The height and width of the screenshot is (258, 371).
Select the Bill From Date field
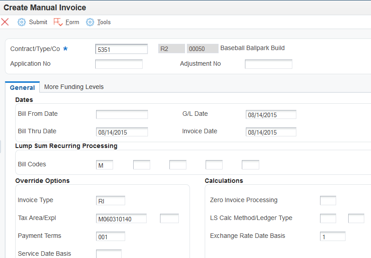[x=121, y=114]
